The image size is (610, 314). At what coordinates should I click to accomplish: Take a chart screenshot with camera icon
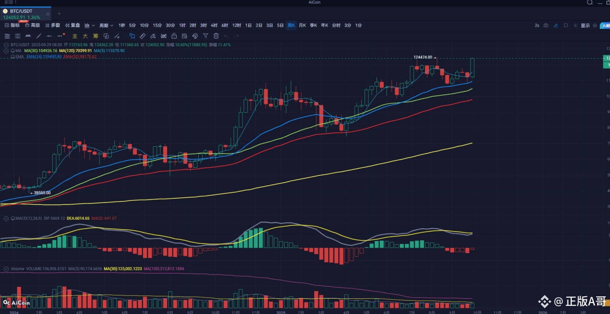tap(546, 25)
